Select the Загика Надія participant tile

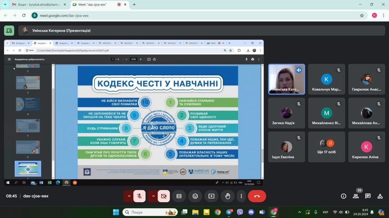(x=287, y=113)
